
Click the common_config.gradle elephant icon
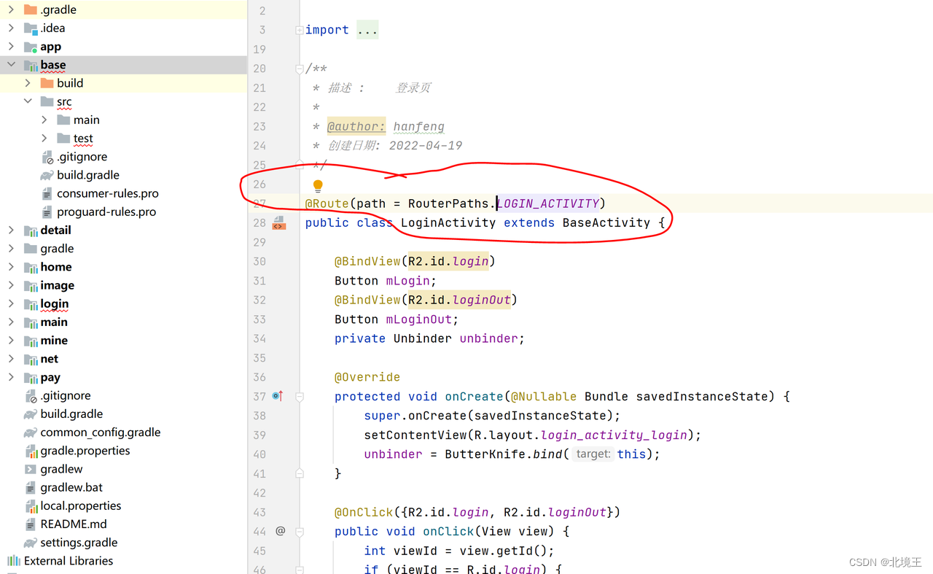tap(31, 433)
